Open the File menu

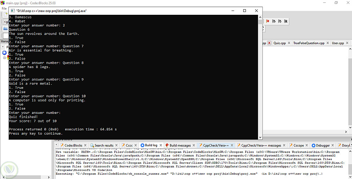(4, 8)
